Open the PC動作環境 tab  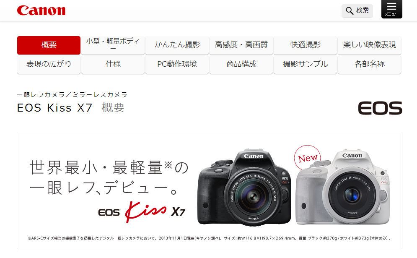177,64
